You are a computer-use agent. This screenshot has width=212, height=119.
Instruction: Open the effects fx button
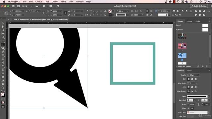[x=141, y=11]
